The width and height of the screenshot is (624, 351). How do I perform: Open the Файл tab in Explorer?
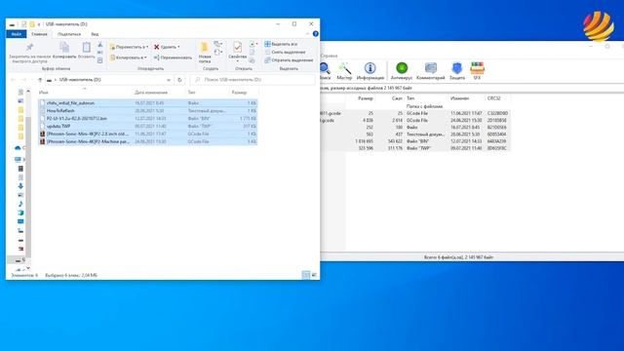[x=16, y=34]
